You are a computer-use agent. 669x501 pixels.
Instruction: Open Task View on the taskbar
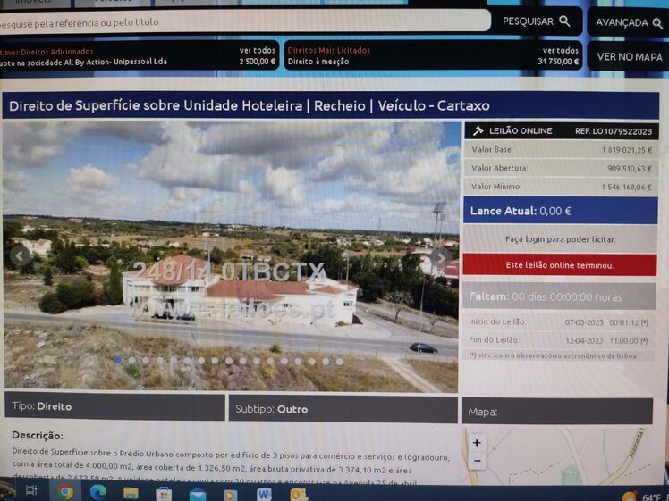point(31,490)
